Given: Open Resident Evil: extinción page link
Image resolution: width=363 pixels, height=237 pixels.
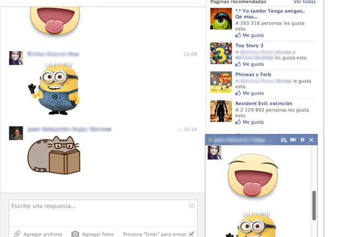Looking at the screenshot, I should click(x=263, y=103).
